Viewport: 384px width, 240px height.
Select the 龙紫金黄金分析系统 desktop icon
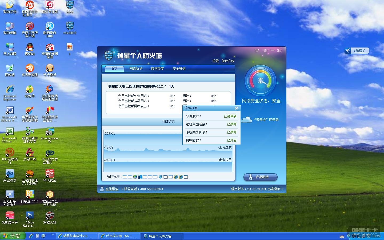click(x=50, y=198)
